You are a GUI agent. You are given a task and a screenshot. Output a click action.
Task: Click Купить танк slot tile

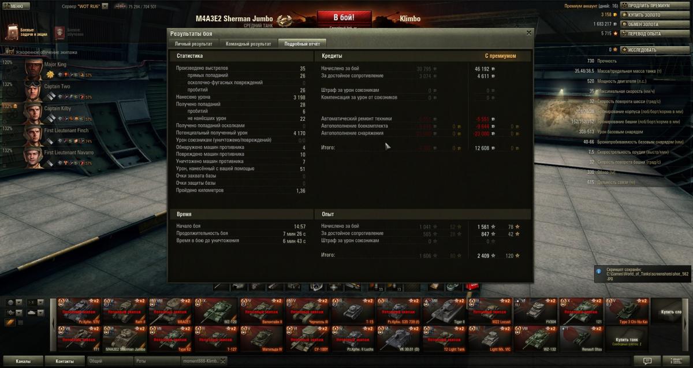coord(627,339)
